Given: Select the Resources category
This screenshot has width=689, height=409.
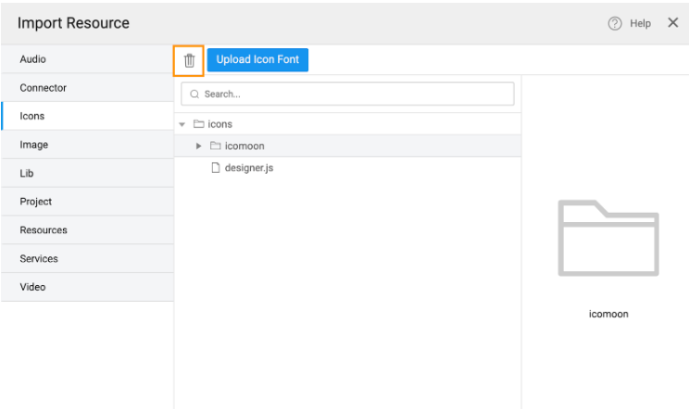Looking at the screenshot, I should click(87, 230).
